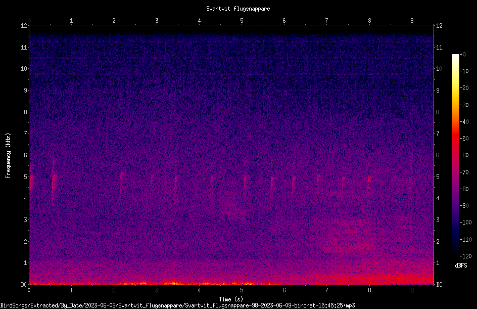Click the dBFS color scale bar
Image resolution: width=477 pixels, height=309 pixels.
click(455, 155)
